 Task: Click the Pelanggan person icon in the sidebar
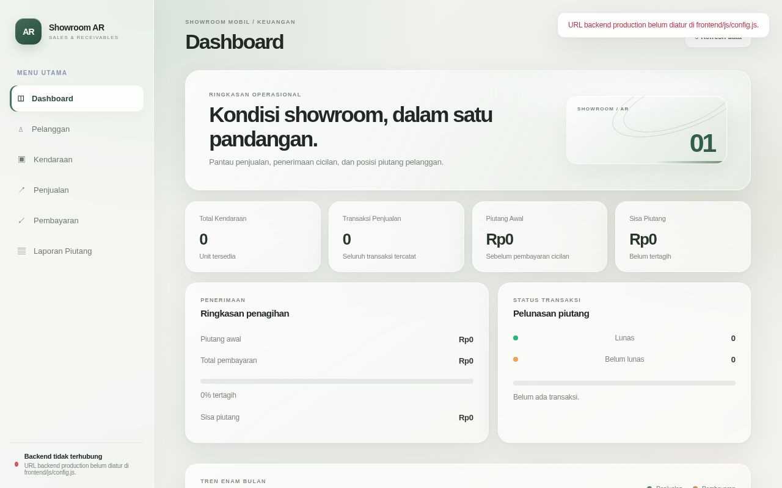(x=21, y=129)
